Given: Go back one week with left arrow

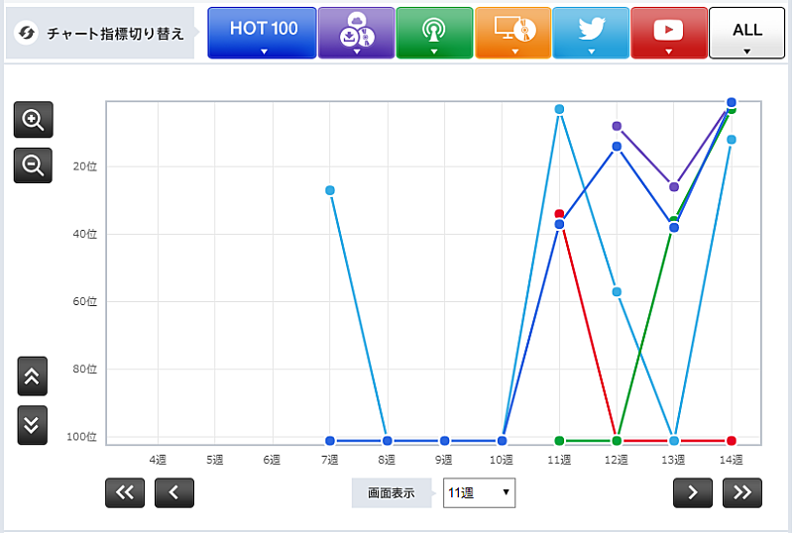Looking at the screenshot, I should tap(174, 492).
